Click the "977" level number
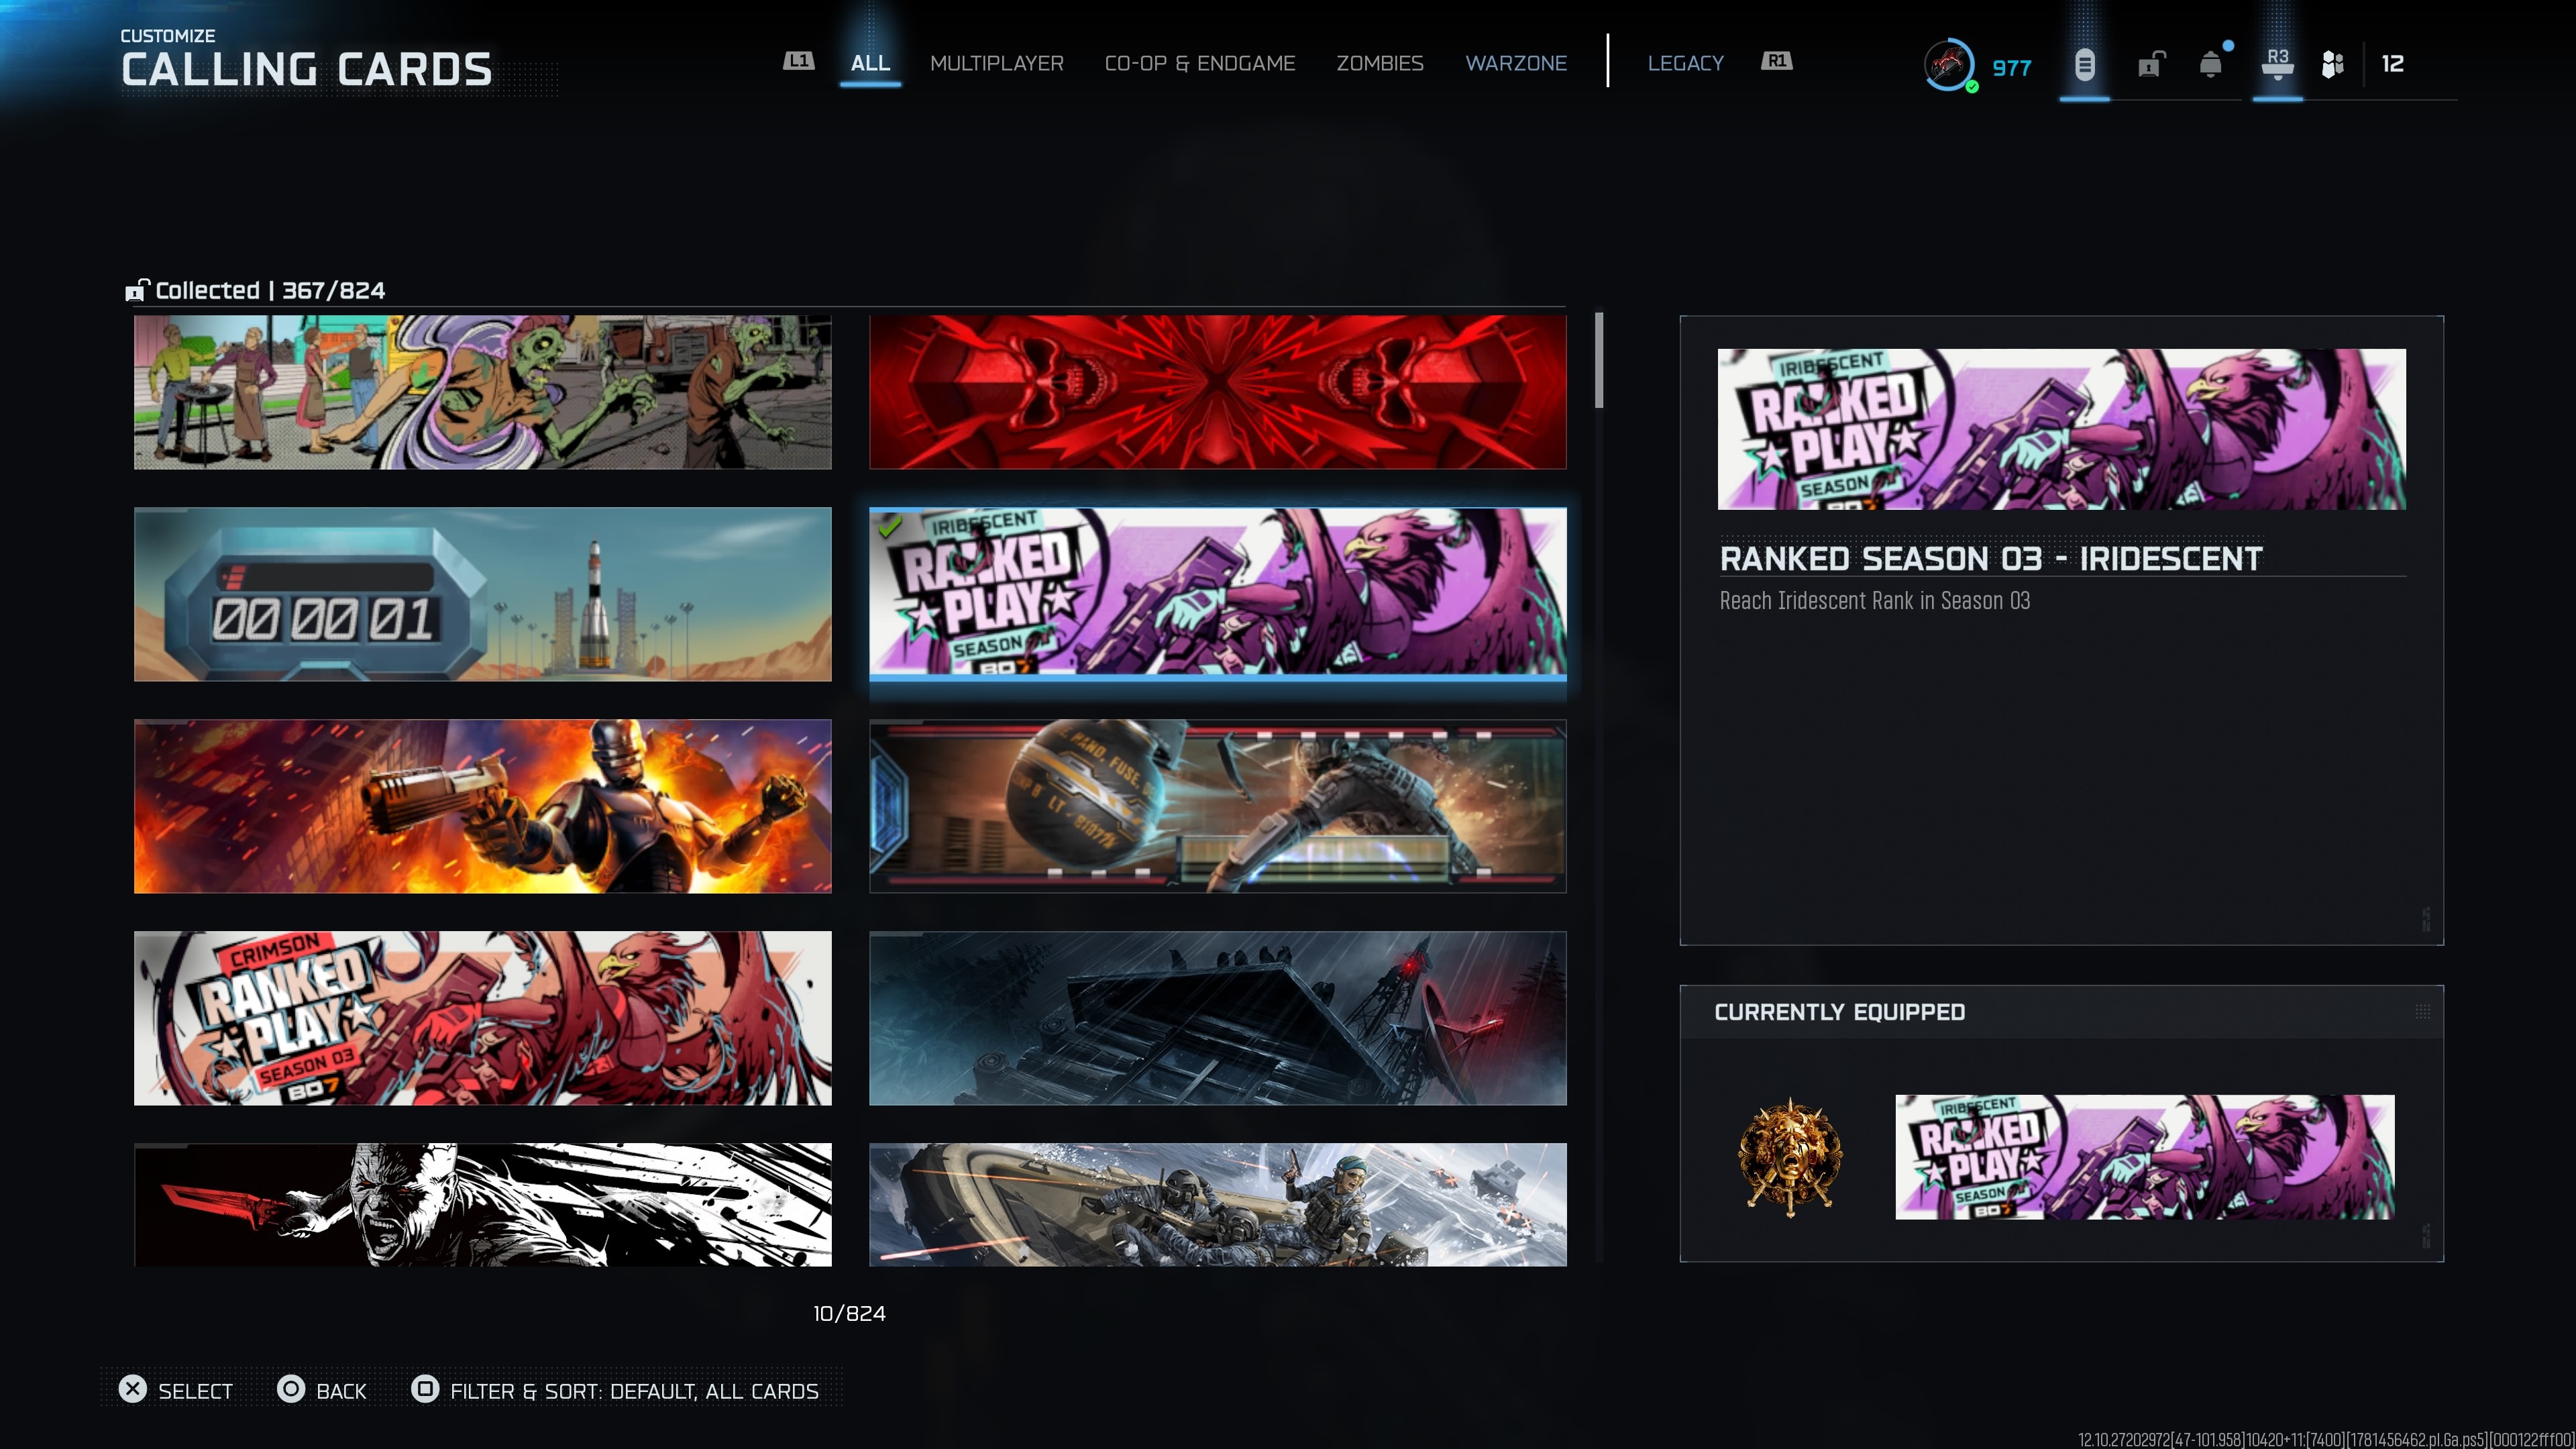 pos(2012,68)
